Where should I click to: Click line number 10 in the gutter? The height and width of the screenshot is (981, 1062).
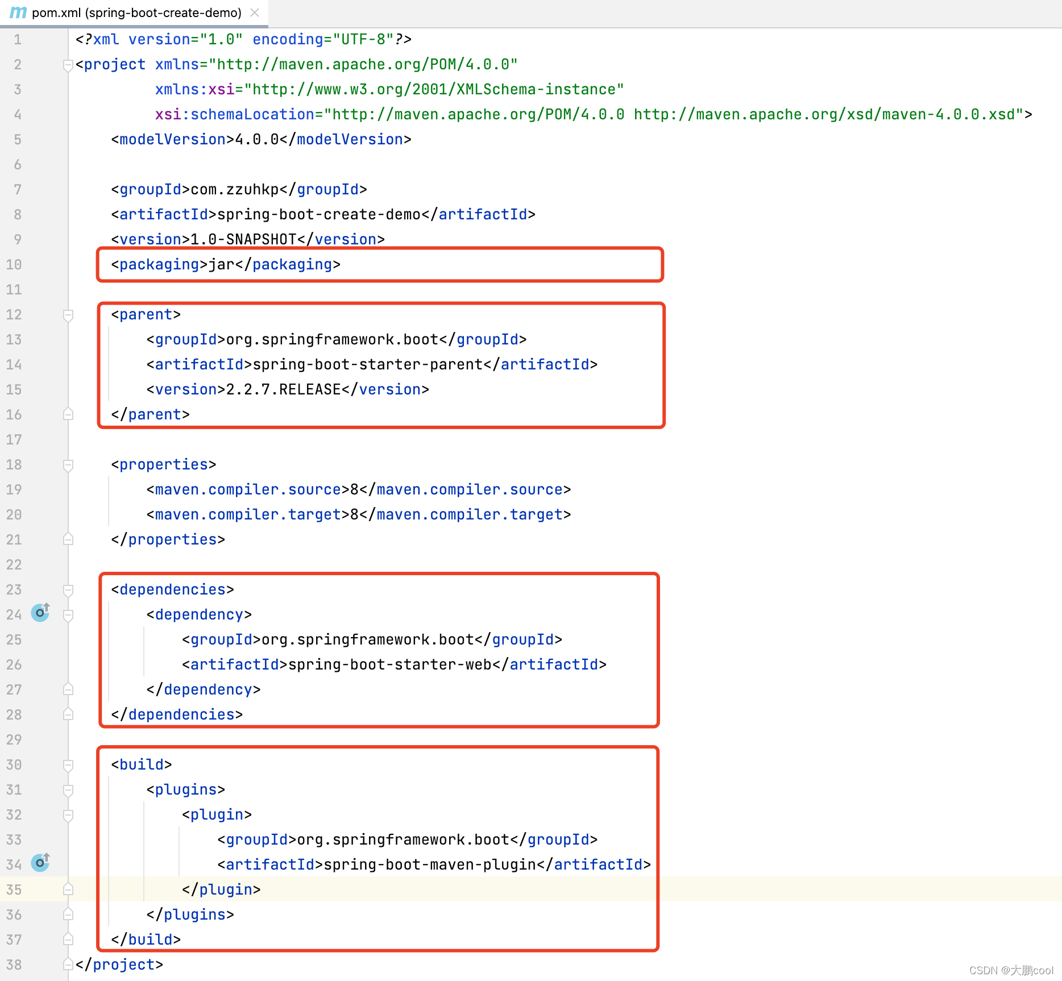[x=14, y=265]
